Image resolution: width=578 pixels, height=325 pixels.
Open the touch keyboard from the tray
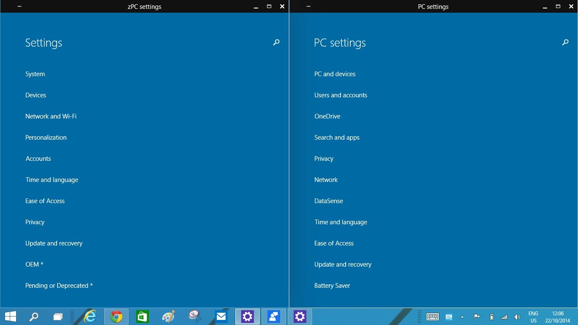[x=432, y=316]
